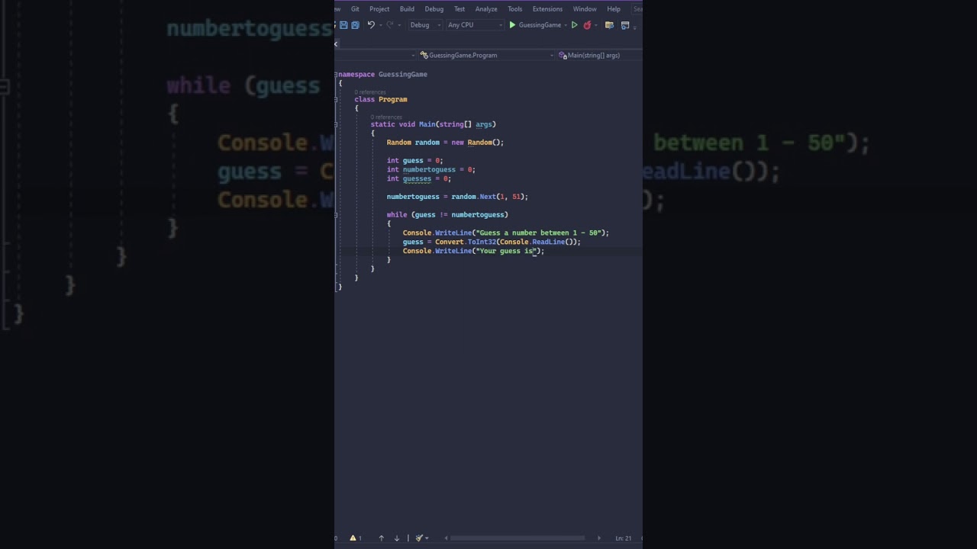Image resolution: width=977 pixels, height=549 pixels.
Task: Click the 'while (guess != numbertoguess)' condition
Action: [x=447, y=215]
